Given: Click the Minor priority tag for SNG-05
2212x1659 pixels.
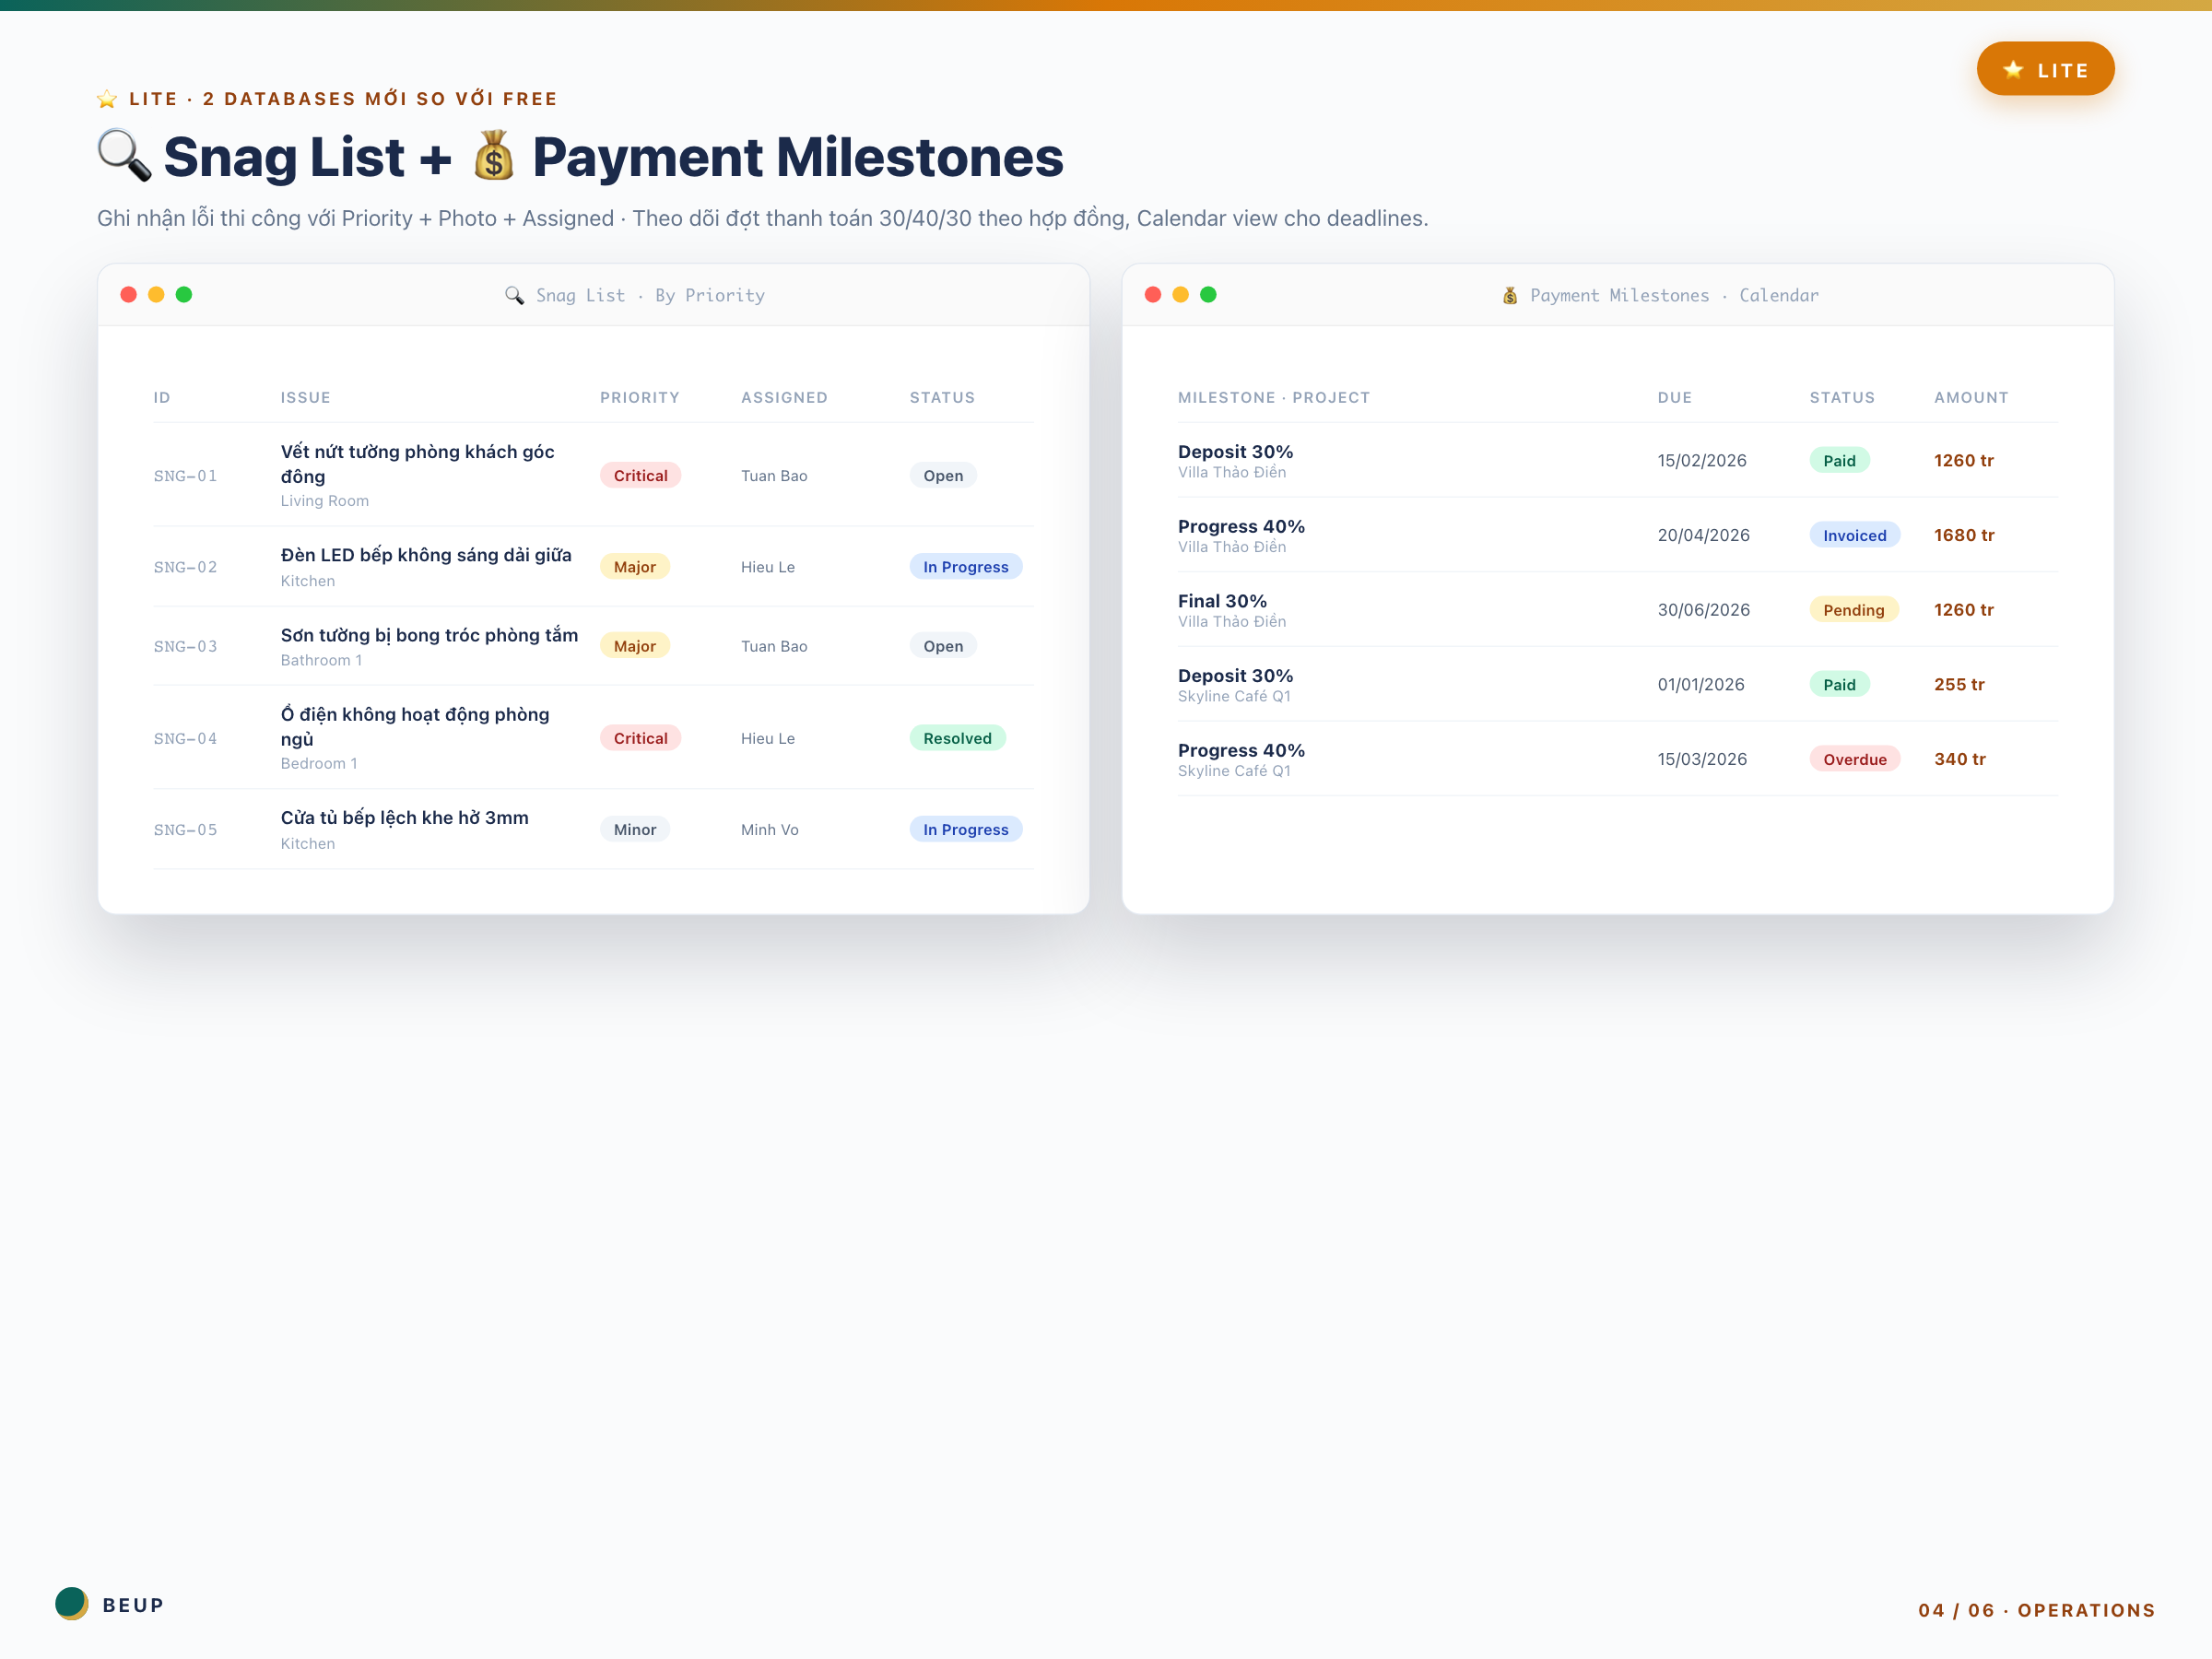Looking at the screenshot, I should (635, 830).
